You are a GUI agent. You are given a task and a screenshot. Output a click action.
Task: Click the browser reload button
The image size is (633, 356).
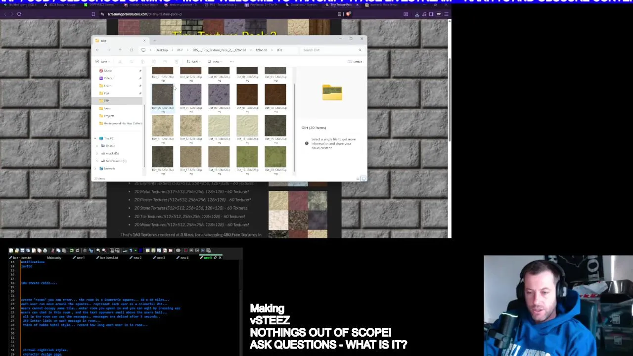pyautogui.click(x=19, y=14)
